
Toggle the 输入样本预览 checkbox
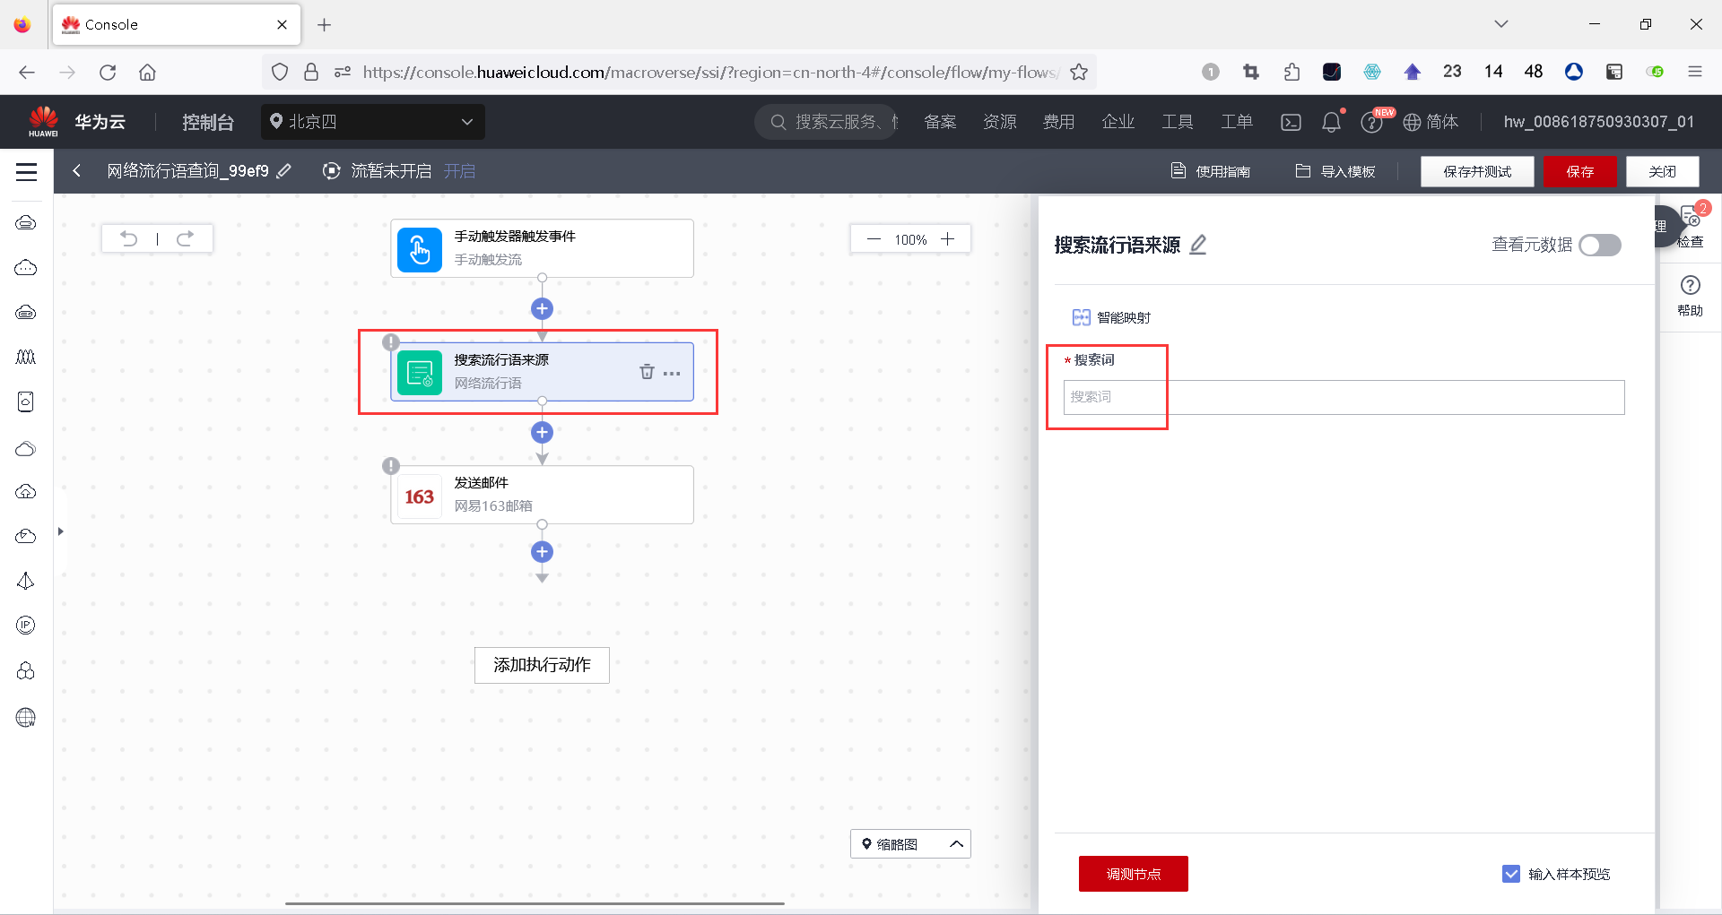pos(1511,874)
